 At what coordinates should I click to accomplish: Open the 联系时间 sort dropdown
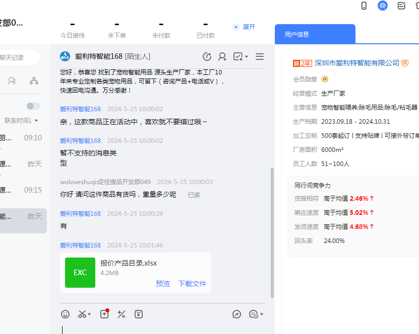(22, 121)
